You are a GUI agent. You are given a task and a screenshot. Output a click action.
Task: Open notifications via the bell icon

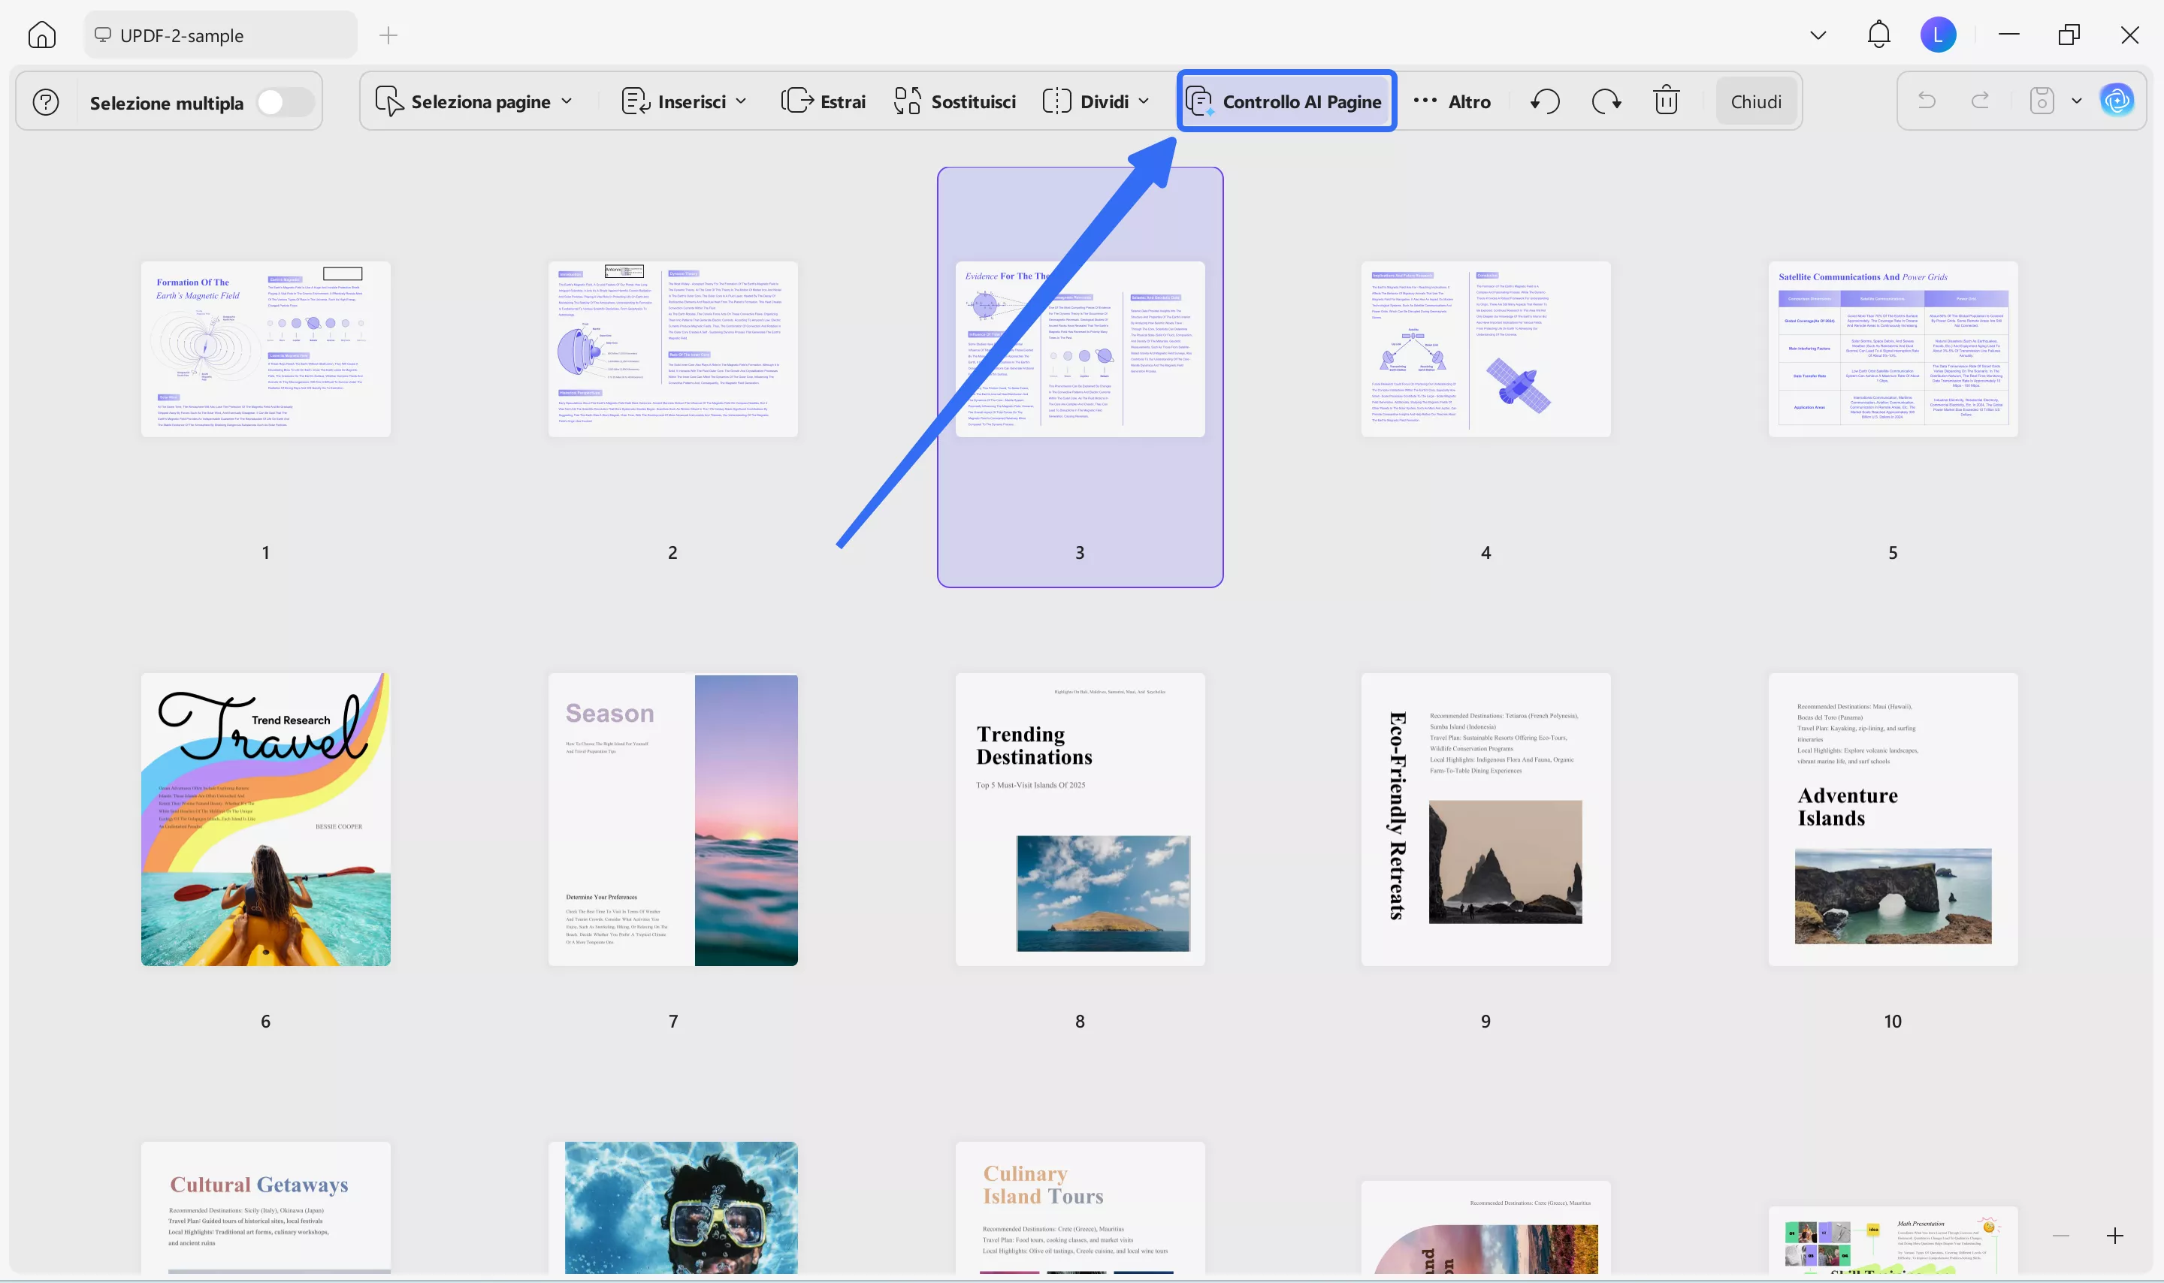coord(1877,35)
